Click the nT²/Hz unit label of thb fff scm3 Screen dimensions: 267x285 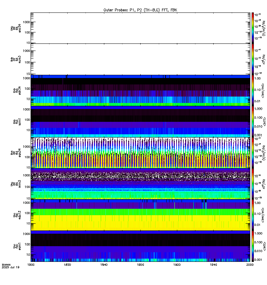[264, 59]
